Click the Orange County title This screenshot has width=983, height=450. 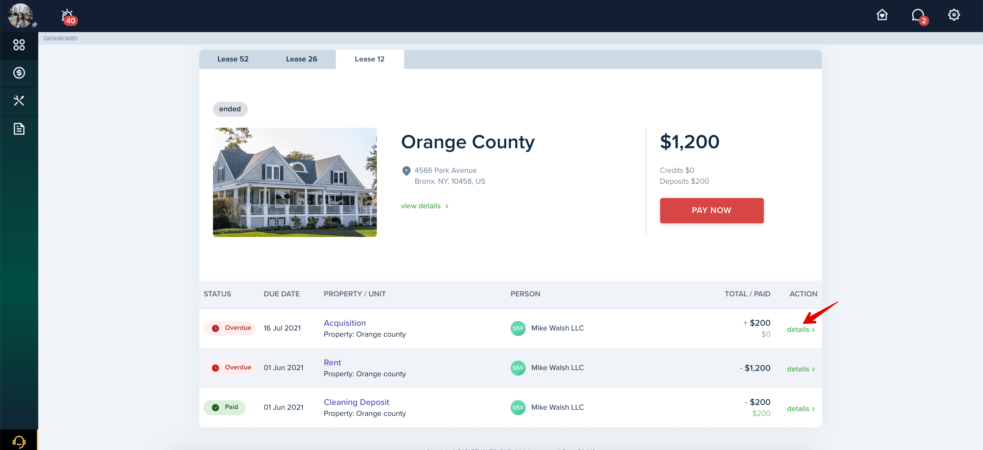(x=468, y=142)
